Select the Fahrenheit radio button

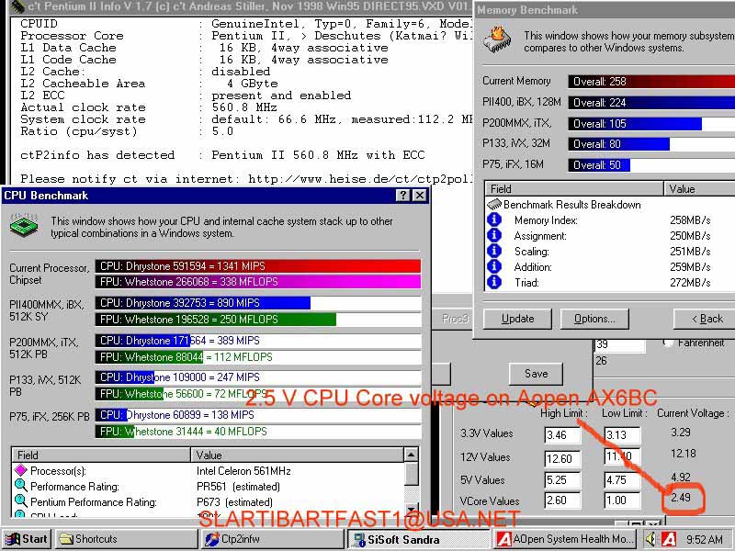click(667, 343)
